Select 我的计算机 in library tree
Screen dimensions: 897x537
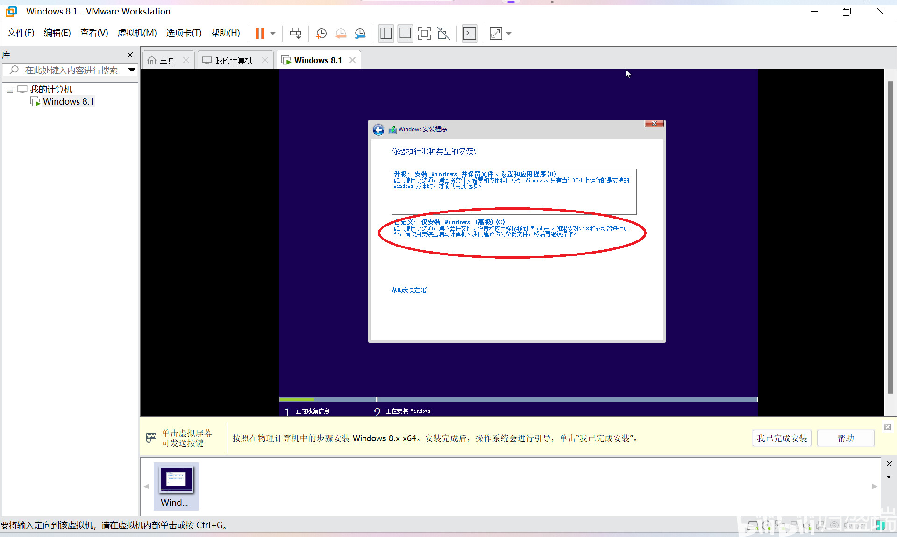51,89
